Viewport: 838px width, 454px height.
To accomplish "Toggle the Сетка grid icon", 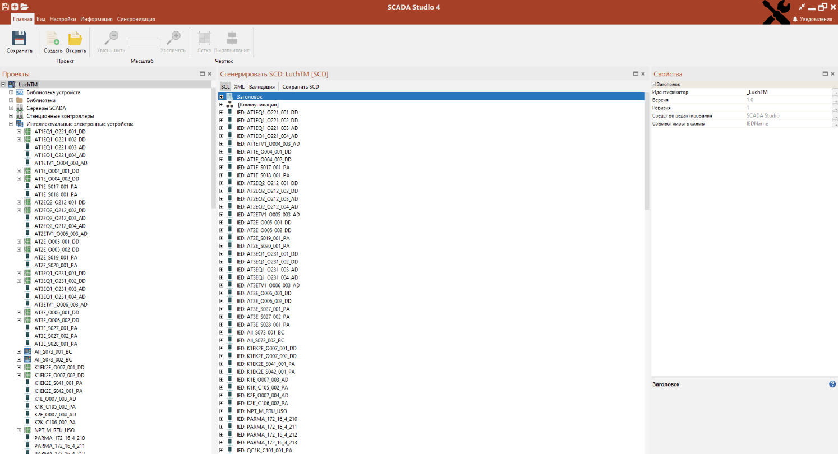I will 204,38.
